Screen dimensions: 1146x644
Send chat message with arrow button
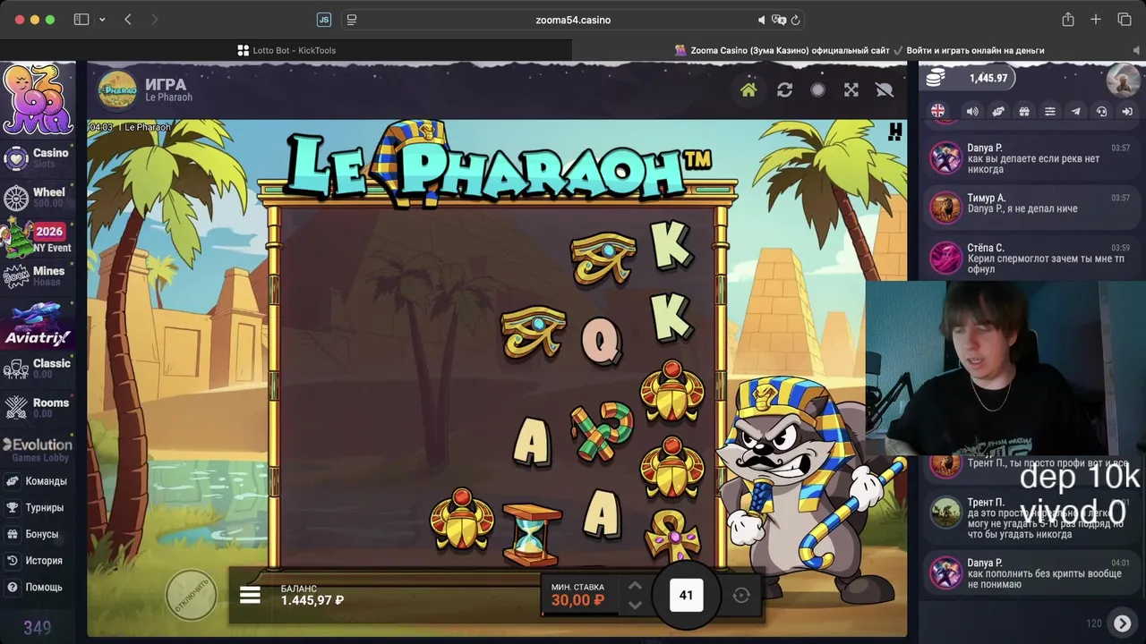pos(1122,623)
